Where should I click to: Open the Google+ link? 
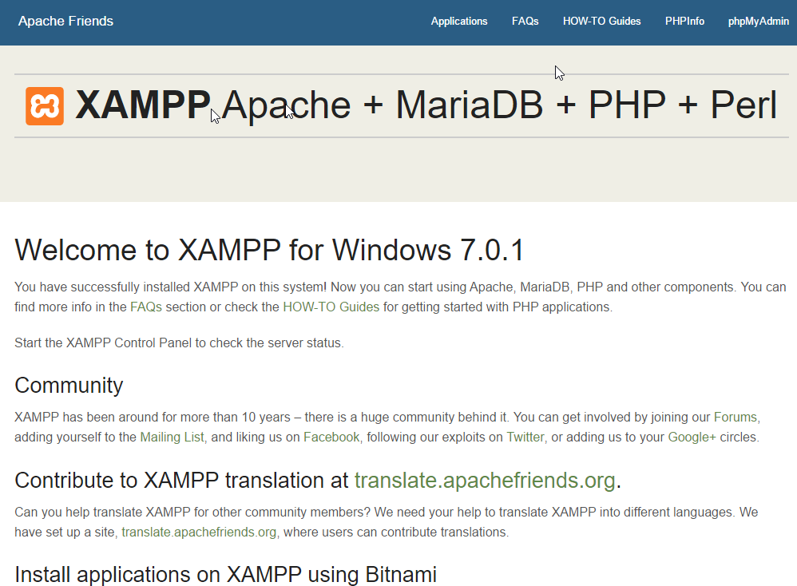tap(692, 437)
